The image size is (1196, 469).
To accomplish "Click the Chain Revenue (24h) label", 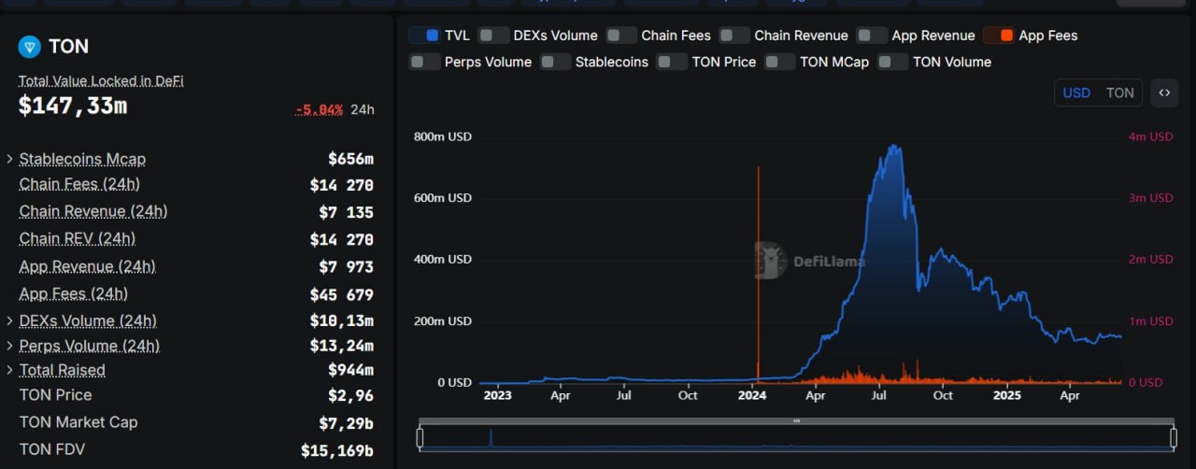I will pyautogui.click(x=93, y=211).
